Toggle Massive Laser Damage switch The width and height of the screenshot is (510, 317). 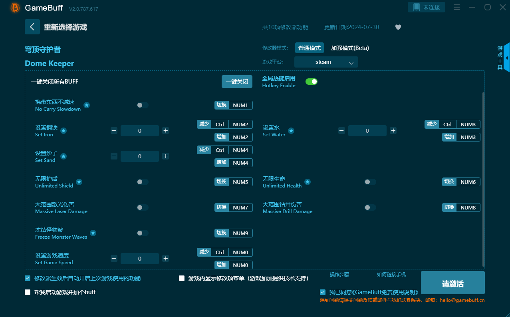click(143, 207)
